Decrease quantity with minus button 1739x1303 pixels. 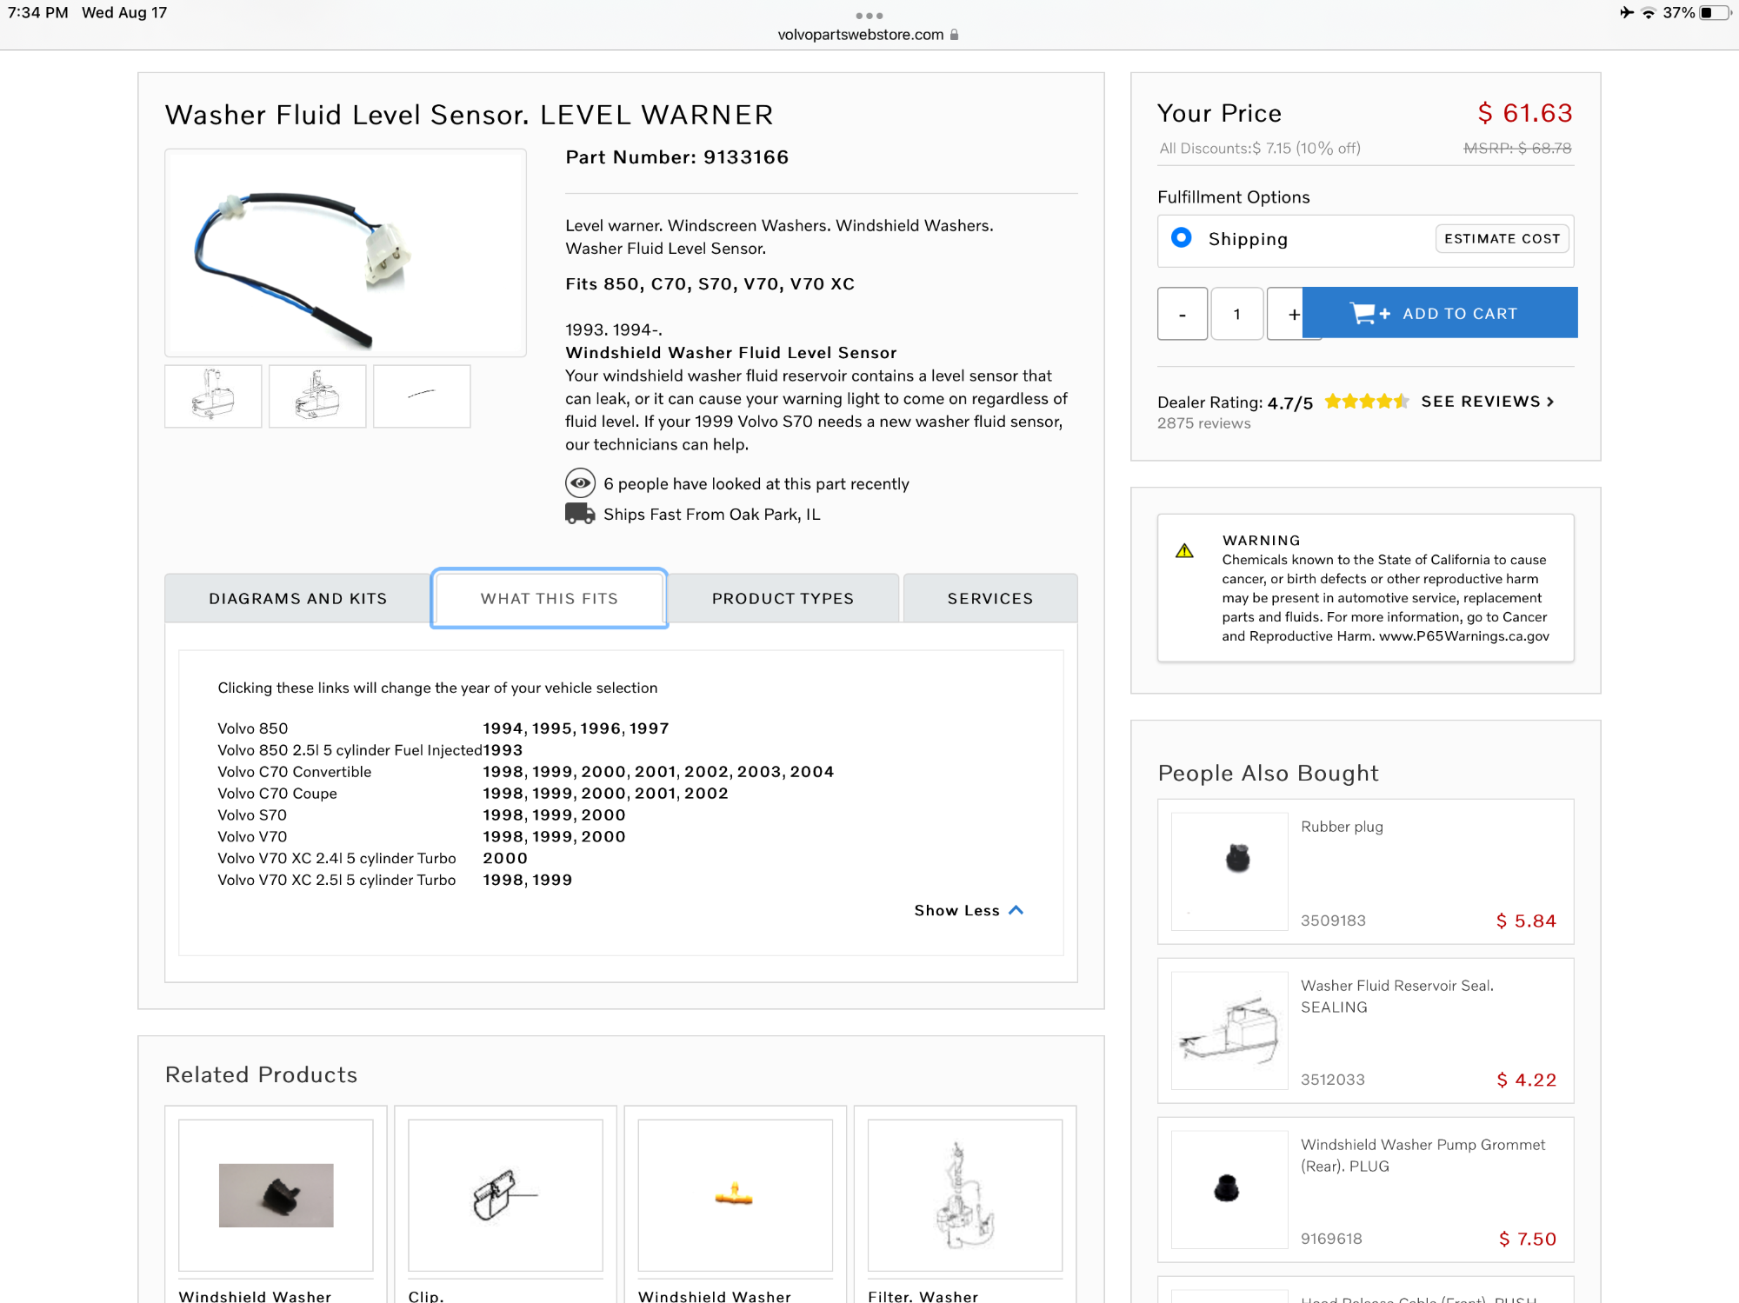[1182, 314]
